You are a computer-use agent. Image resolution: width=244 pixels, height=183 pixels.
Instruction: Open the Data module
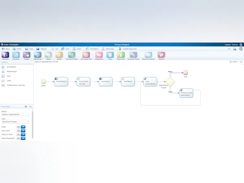[110, 55]
